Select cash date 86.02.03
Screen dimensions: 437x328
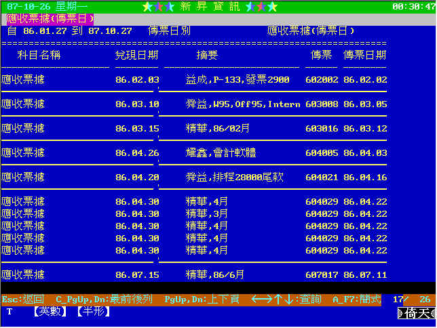[137, 80]
